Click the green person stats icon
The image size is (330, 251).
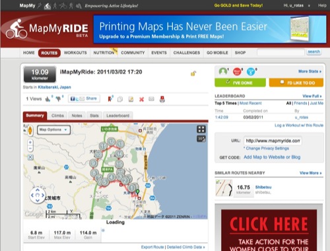click(x=223, y=71)
